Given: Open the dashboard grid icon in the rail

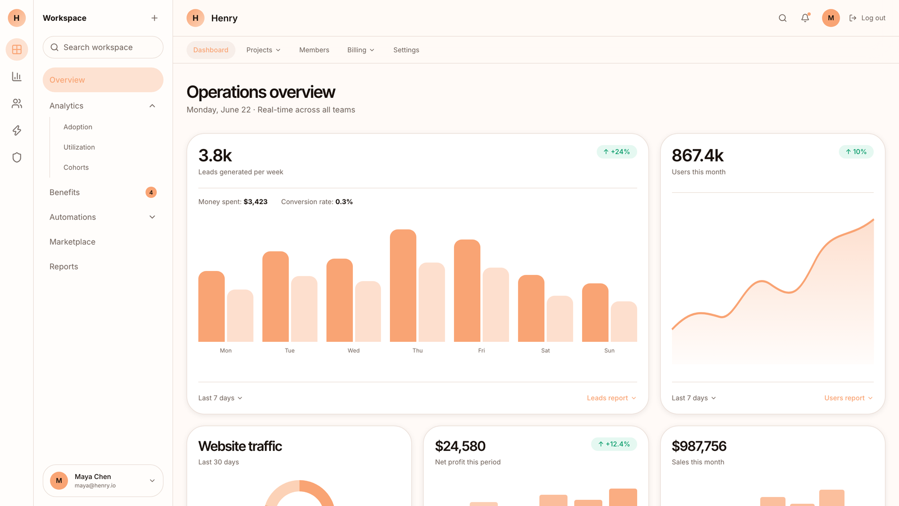Looking at the screenshot, I should [17, 49].
